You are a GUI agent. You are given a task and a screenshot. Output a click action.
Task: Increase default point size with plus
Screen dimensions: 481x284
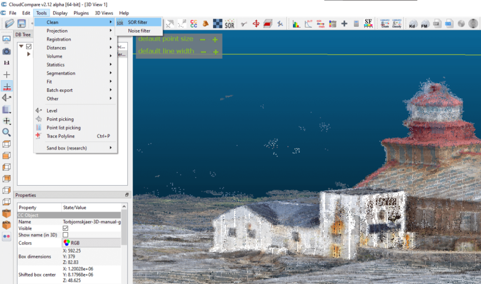coord(215,39)
